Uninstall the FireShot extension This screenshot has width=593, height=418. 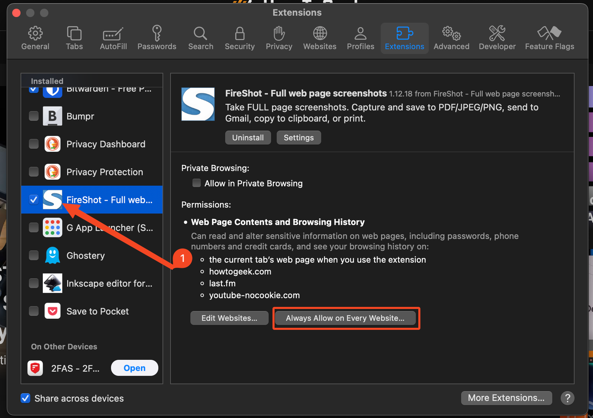248,137
